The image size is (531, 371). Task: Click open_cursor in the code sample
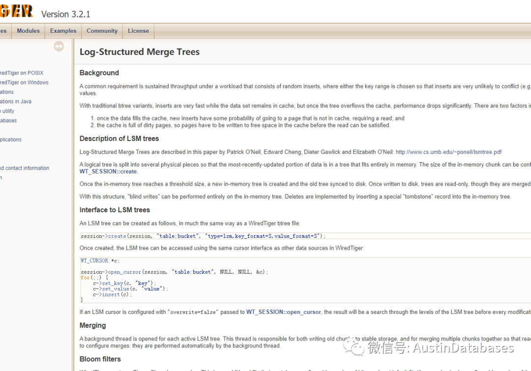[x=124, y=272]
